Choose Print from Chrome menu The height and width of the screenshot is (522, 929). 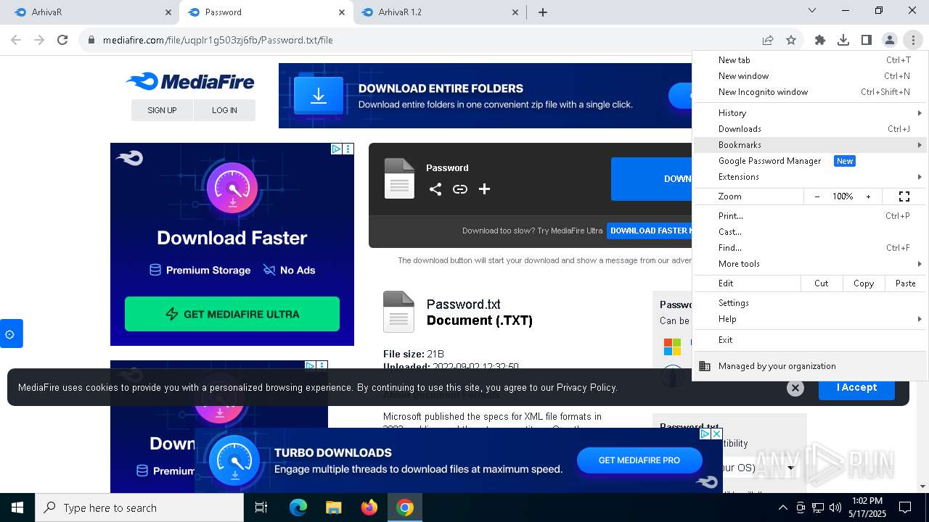coord(810,216)
